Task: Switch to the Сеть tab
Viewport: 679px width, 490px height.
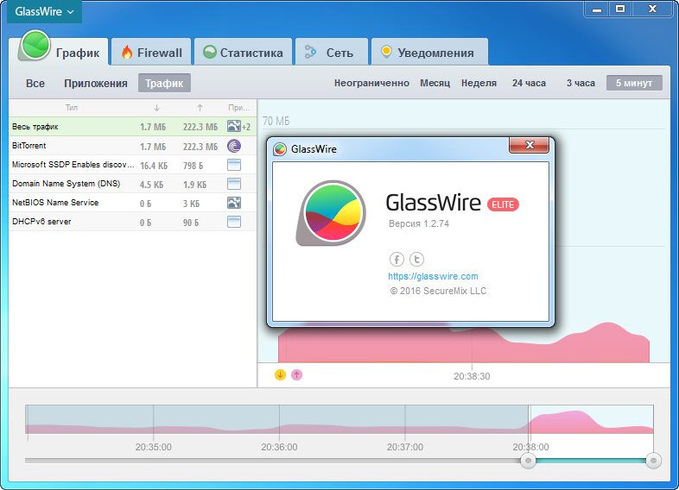Action: 331,53
